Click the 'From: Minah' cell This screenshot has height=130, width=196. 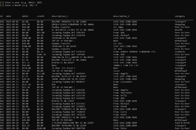tap(120, 106)
